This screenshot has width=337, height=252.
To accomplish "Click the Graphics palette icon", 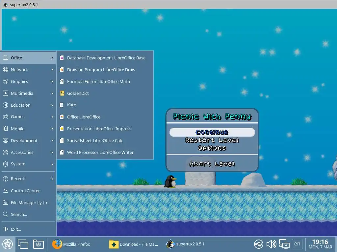I will 6,81.
